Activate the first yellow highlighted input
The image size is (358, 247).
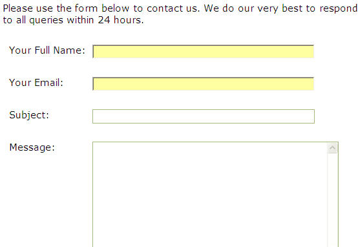(203, 52)
